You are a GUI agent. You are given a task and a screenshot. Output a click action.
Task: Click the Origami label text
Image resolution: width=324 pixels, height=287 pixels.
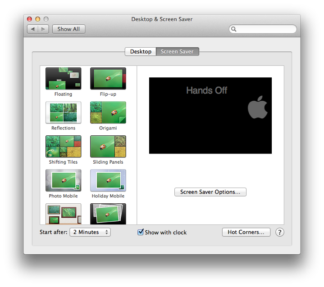[108, 128]
